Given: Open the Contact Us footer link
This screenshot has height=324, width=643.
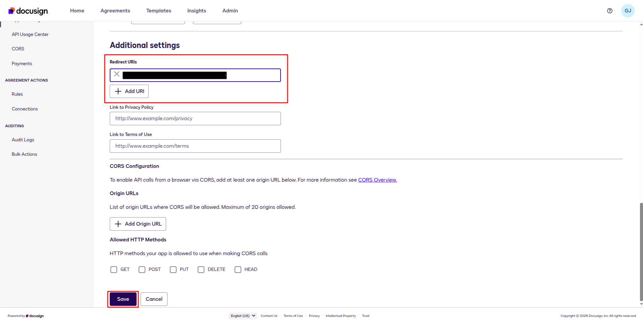Looking at the screenshot, I should [269, 316].
